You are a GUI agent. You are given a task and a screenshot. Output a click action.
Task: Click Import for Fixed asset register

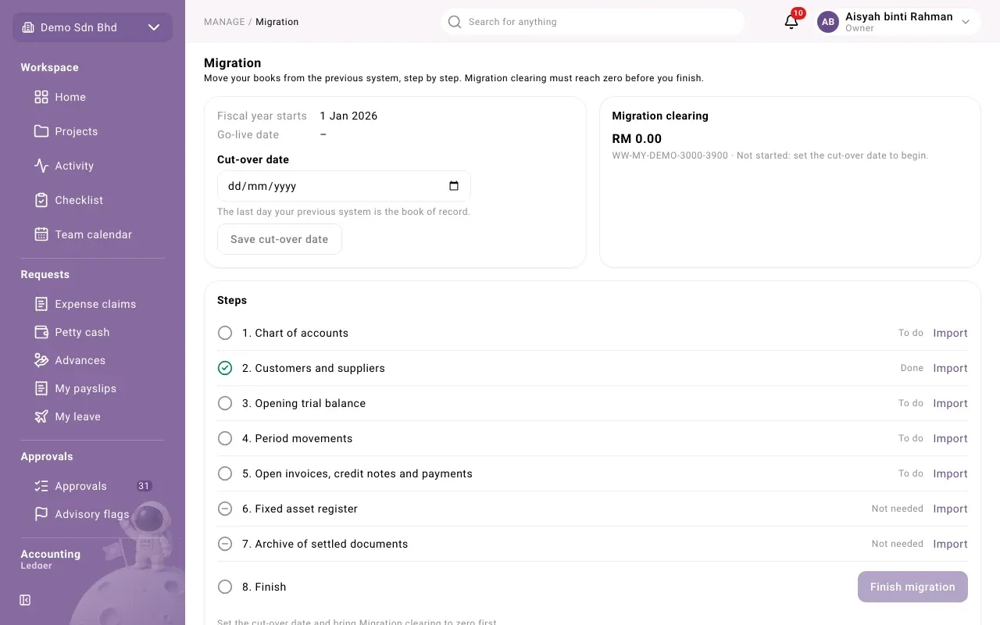click(950, 509)
